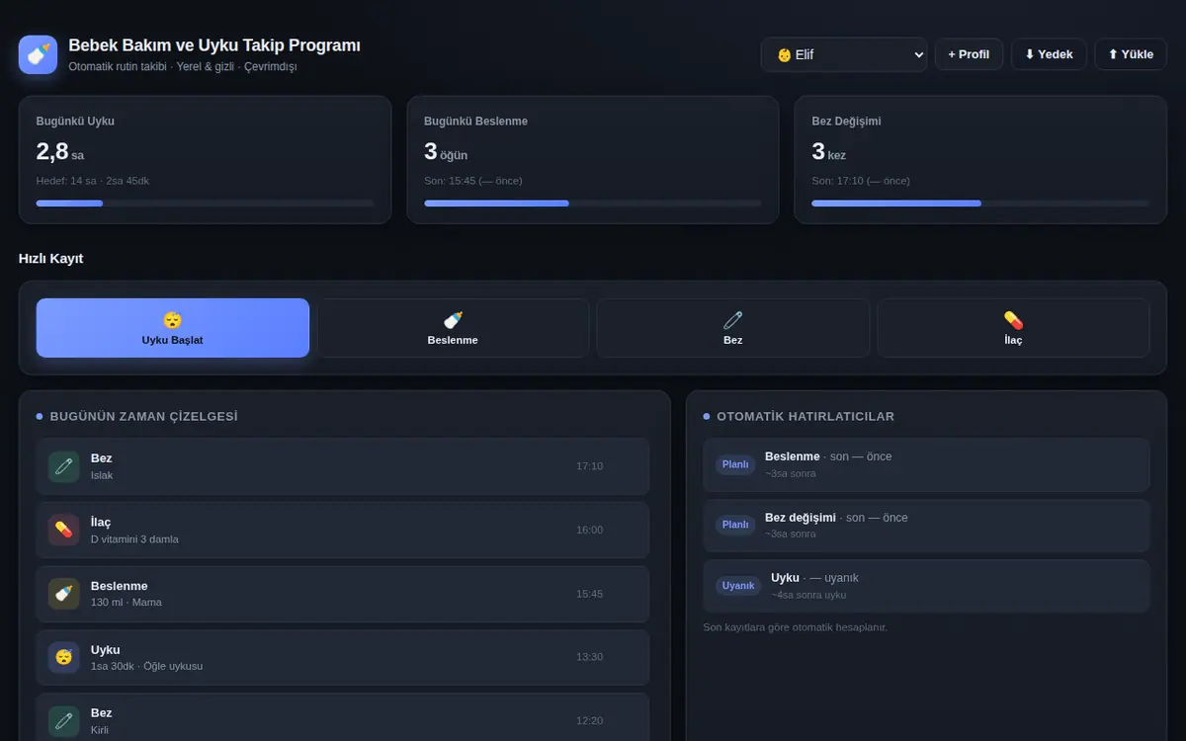Log a diaper change with the Bez quick button
This screenshot has height=741, width=1186.
pyautogui.click(x=733, y=328)
